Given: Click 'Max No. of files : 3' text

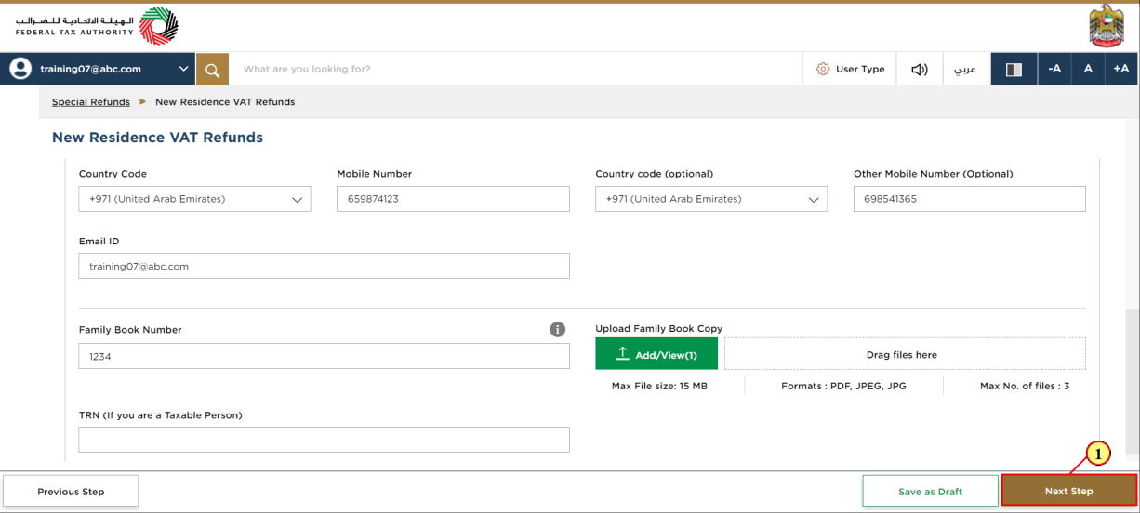Looking at the screenshot, I should [x=1025, y=386].
